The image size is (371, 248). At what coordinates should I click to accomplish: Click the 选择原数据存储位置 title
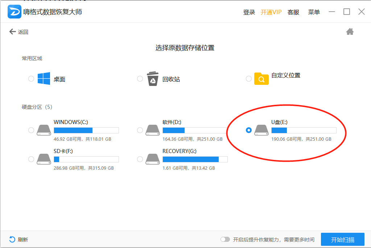tap(185, 48)
